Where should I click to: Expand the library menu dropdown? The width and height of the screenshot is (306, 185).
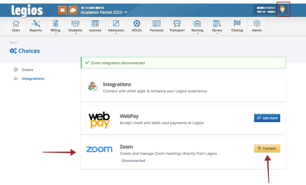217,26
